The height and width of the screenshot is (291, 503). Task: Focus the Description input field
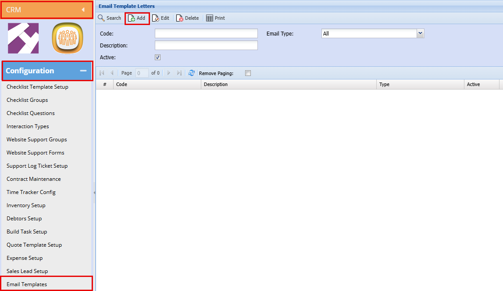[x=206, y=45]
